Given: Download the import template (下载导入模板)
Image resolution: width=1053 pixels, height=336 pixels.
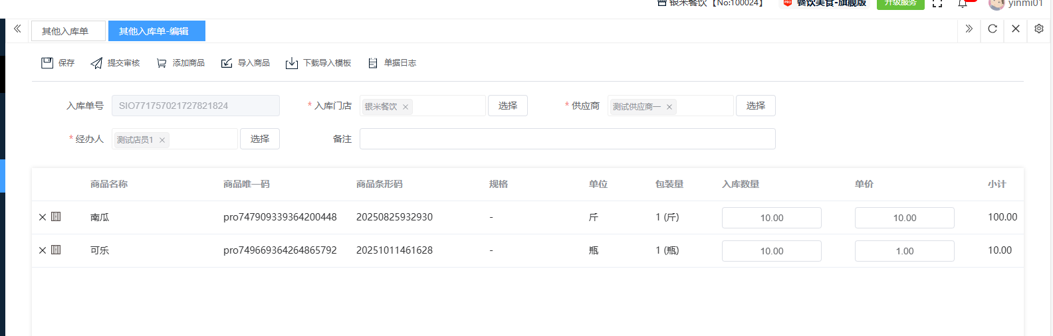Looking at the screenshot, I should click(292, 63).
